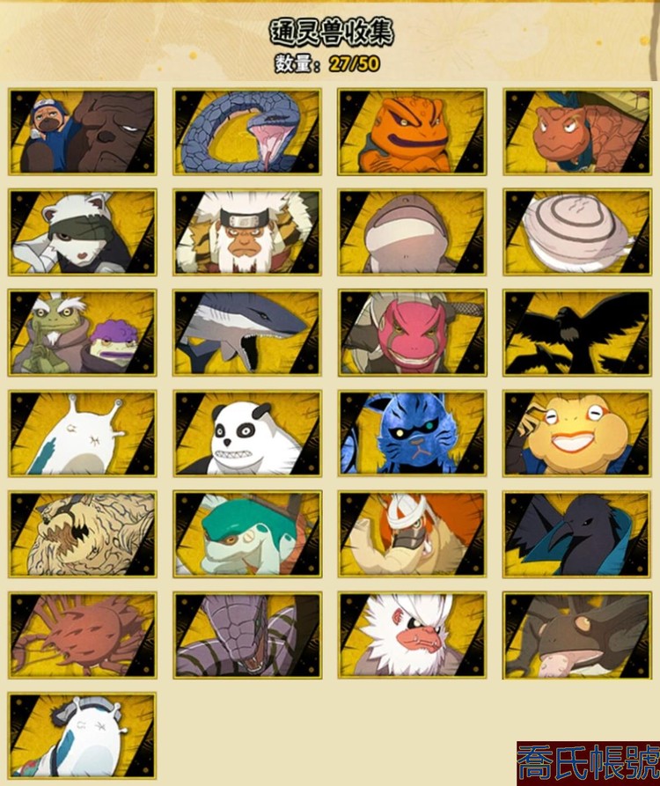Select the smiling yellow toad card
The height and width of the screenshot is (786, 660).
pyautogui.click(x=577, y=434)
